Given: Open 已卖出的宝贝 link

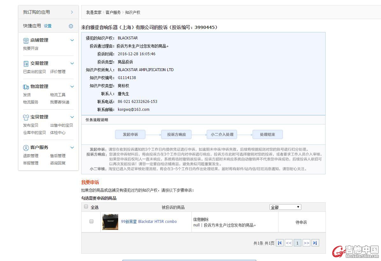Looking at the screenshot, I should (x=34, y=72).
